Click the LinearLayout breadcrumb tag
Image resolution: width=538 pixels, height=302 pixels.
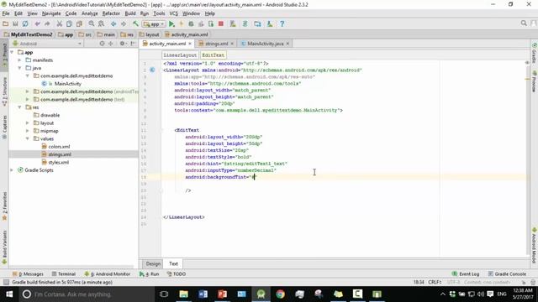tap(180, 55)
